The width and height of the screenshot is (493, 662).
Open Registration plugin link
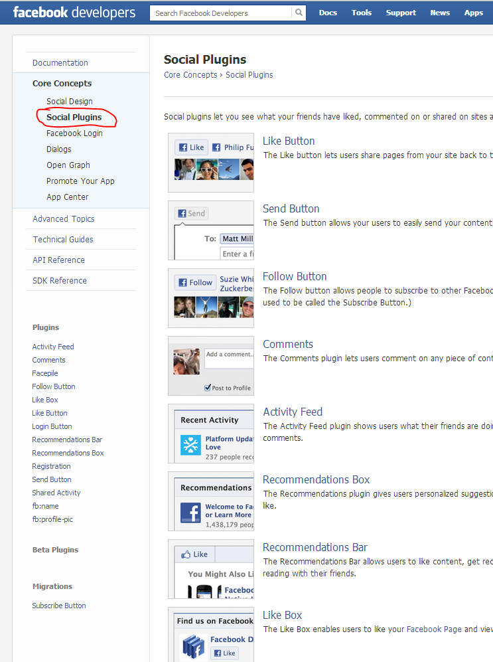pyautogui.click(x=52, y=466)
